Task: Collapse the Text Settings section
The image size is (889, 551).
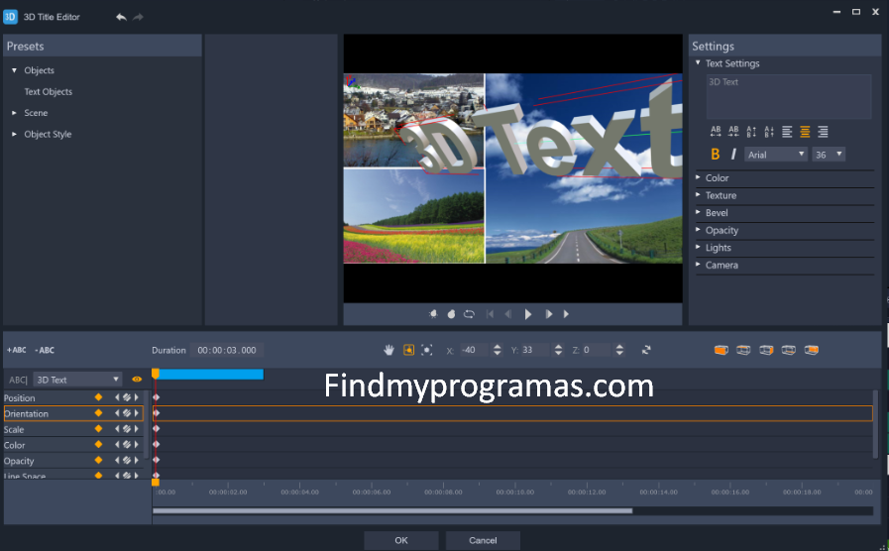Action: pyautogui.click(x=698, y=62)
